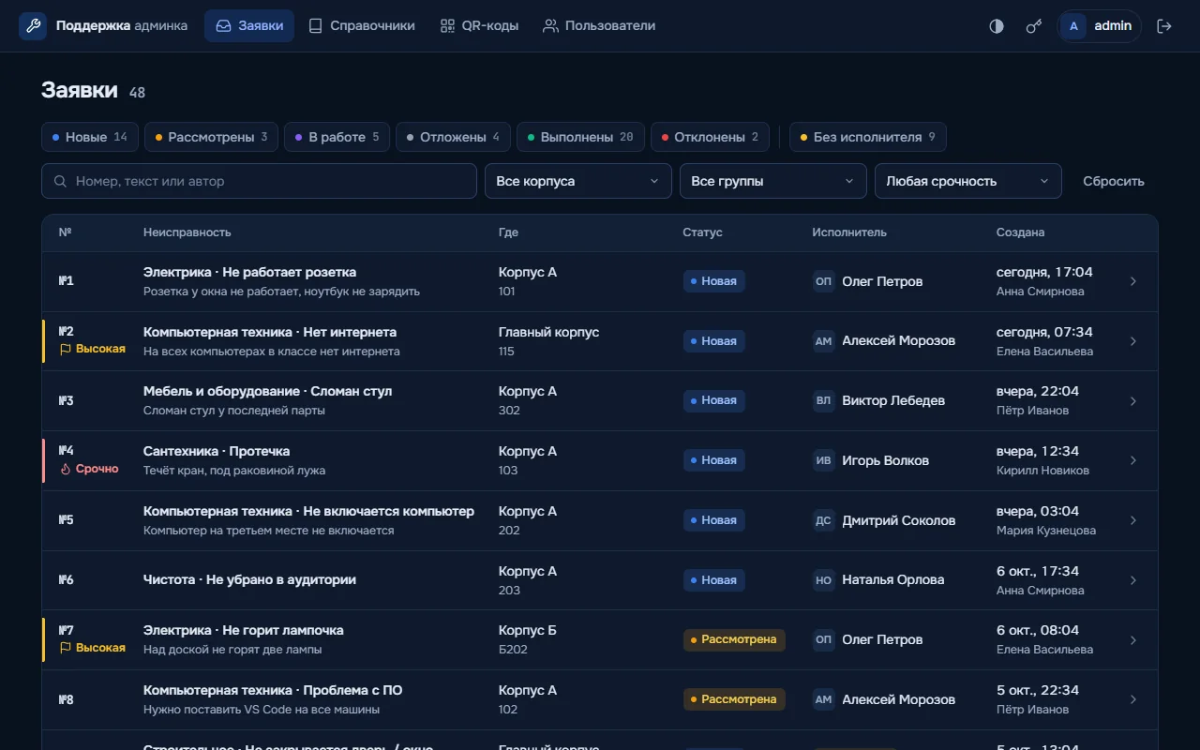Screen dimensions: 1200x750
Task: Click the wrench logo icon
Action: tap(33, 26)
